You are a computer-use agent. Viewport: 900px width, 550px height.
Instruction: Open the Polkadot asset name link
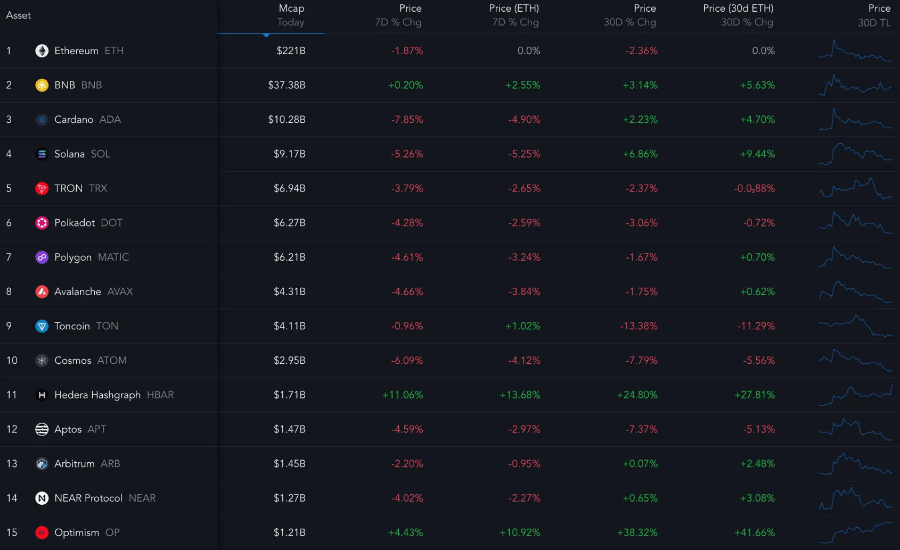pos(75,223)
